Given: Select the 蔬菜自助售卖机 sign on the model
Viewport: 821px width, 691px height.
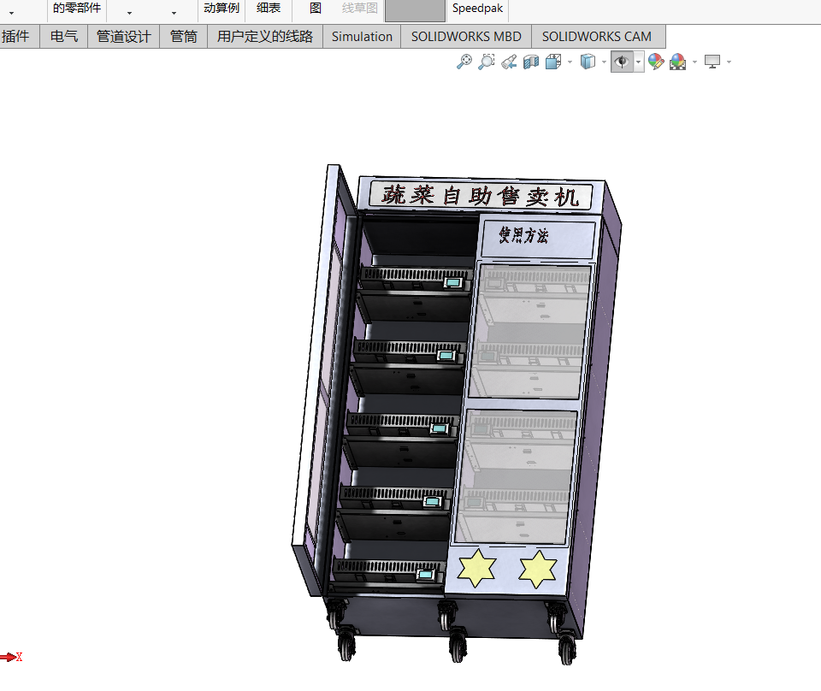Looking at the screenshot, I should pyautogui.click(x=481, y=195).
